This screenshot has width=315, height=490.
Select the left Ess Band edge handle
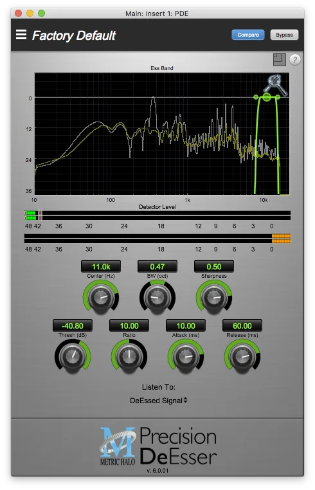pos(256,97)
